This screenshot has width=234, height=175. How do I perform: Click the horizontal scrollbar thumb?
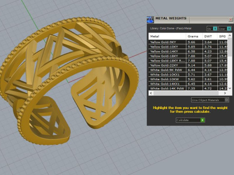186,93
